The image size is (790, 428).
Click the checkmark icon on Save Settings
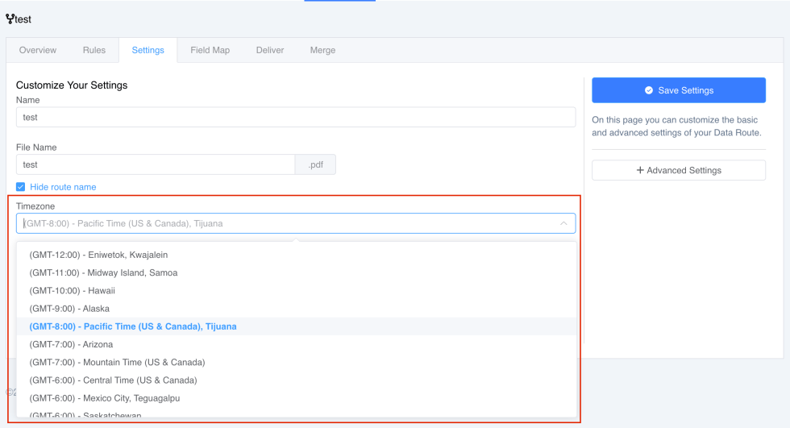tap(649, 90)
